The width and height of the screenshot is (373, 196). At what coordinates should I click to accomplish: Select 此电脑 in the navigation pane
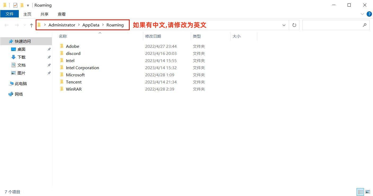click(x=21, y=83)
